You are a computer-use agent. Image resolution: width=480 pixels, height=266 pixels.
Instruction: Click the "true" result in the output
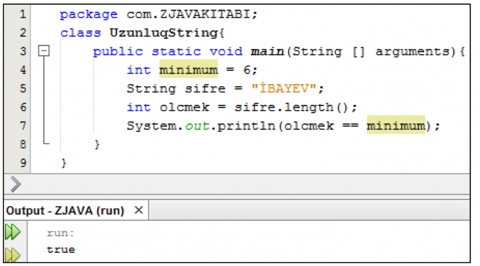click(61, 249)
